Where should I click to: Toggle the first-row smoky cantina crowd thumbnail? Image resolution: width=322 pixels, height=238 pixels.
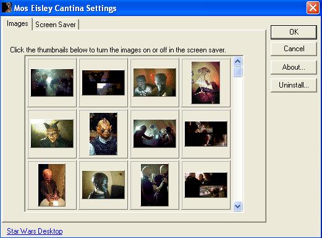coord(52,83)
